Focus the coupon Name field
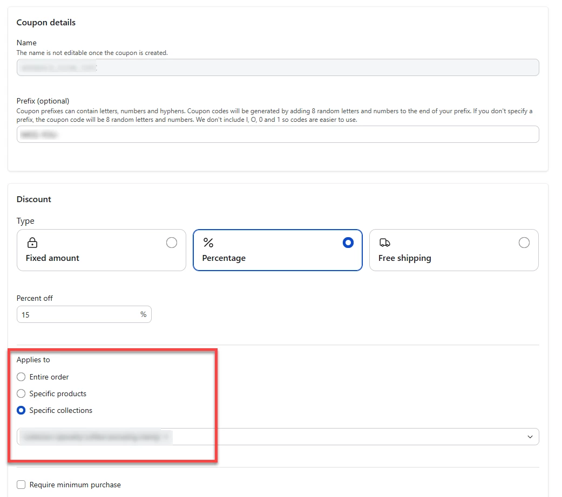The image size is (562, 497). [x=278, y=67]
